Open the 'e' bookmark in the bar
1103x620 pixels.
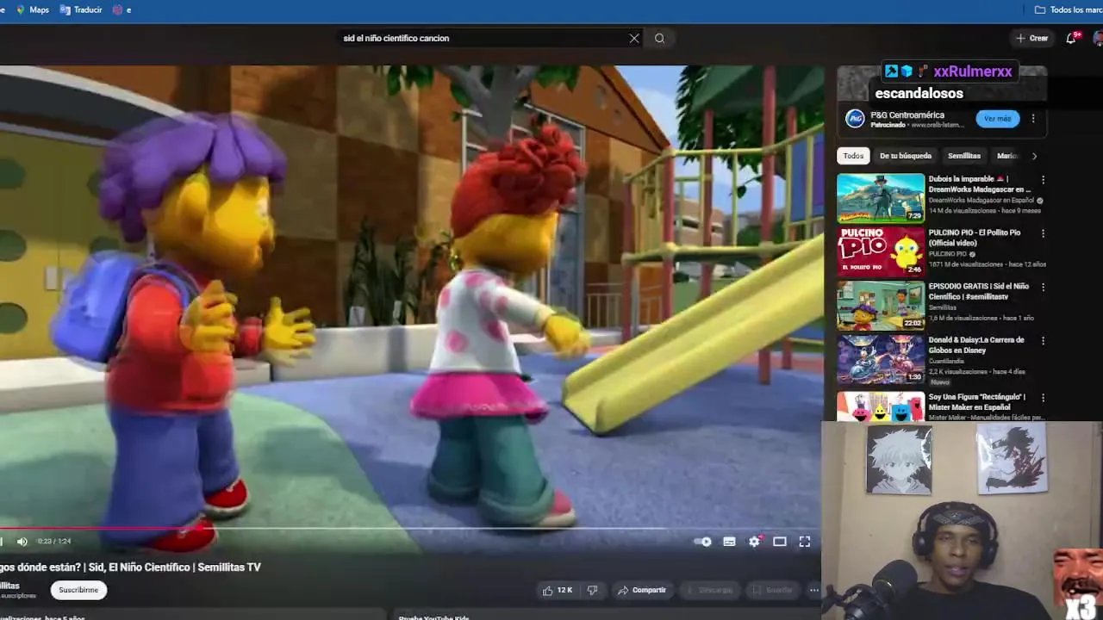122,9
